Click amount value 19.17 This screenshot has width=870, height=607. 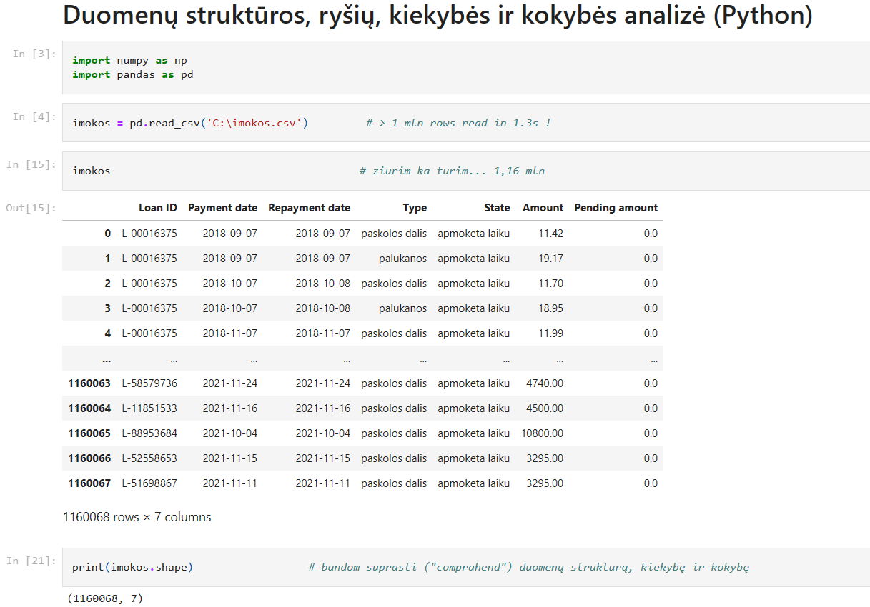tap(550, 259)
